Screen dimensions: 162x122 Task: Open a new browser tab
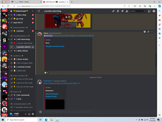click(x=72, y=2)
